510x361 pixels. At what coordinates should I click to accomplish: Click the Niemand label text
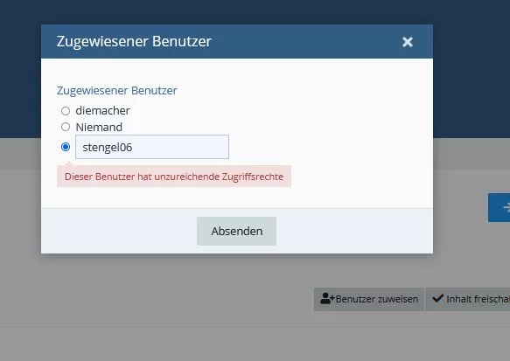(x=99, y=127)
